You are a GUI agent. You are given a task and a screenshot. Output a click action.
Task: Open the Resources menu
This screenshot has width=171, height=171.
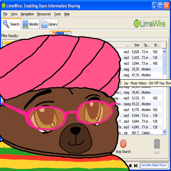pyautogui.click(x=44, y=14)
